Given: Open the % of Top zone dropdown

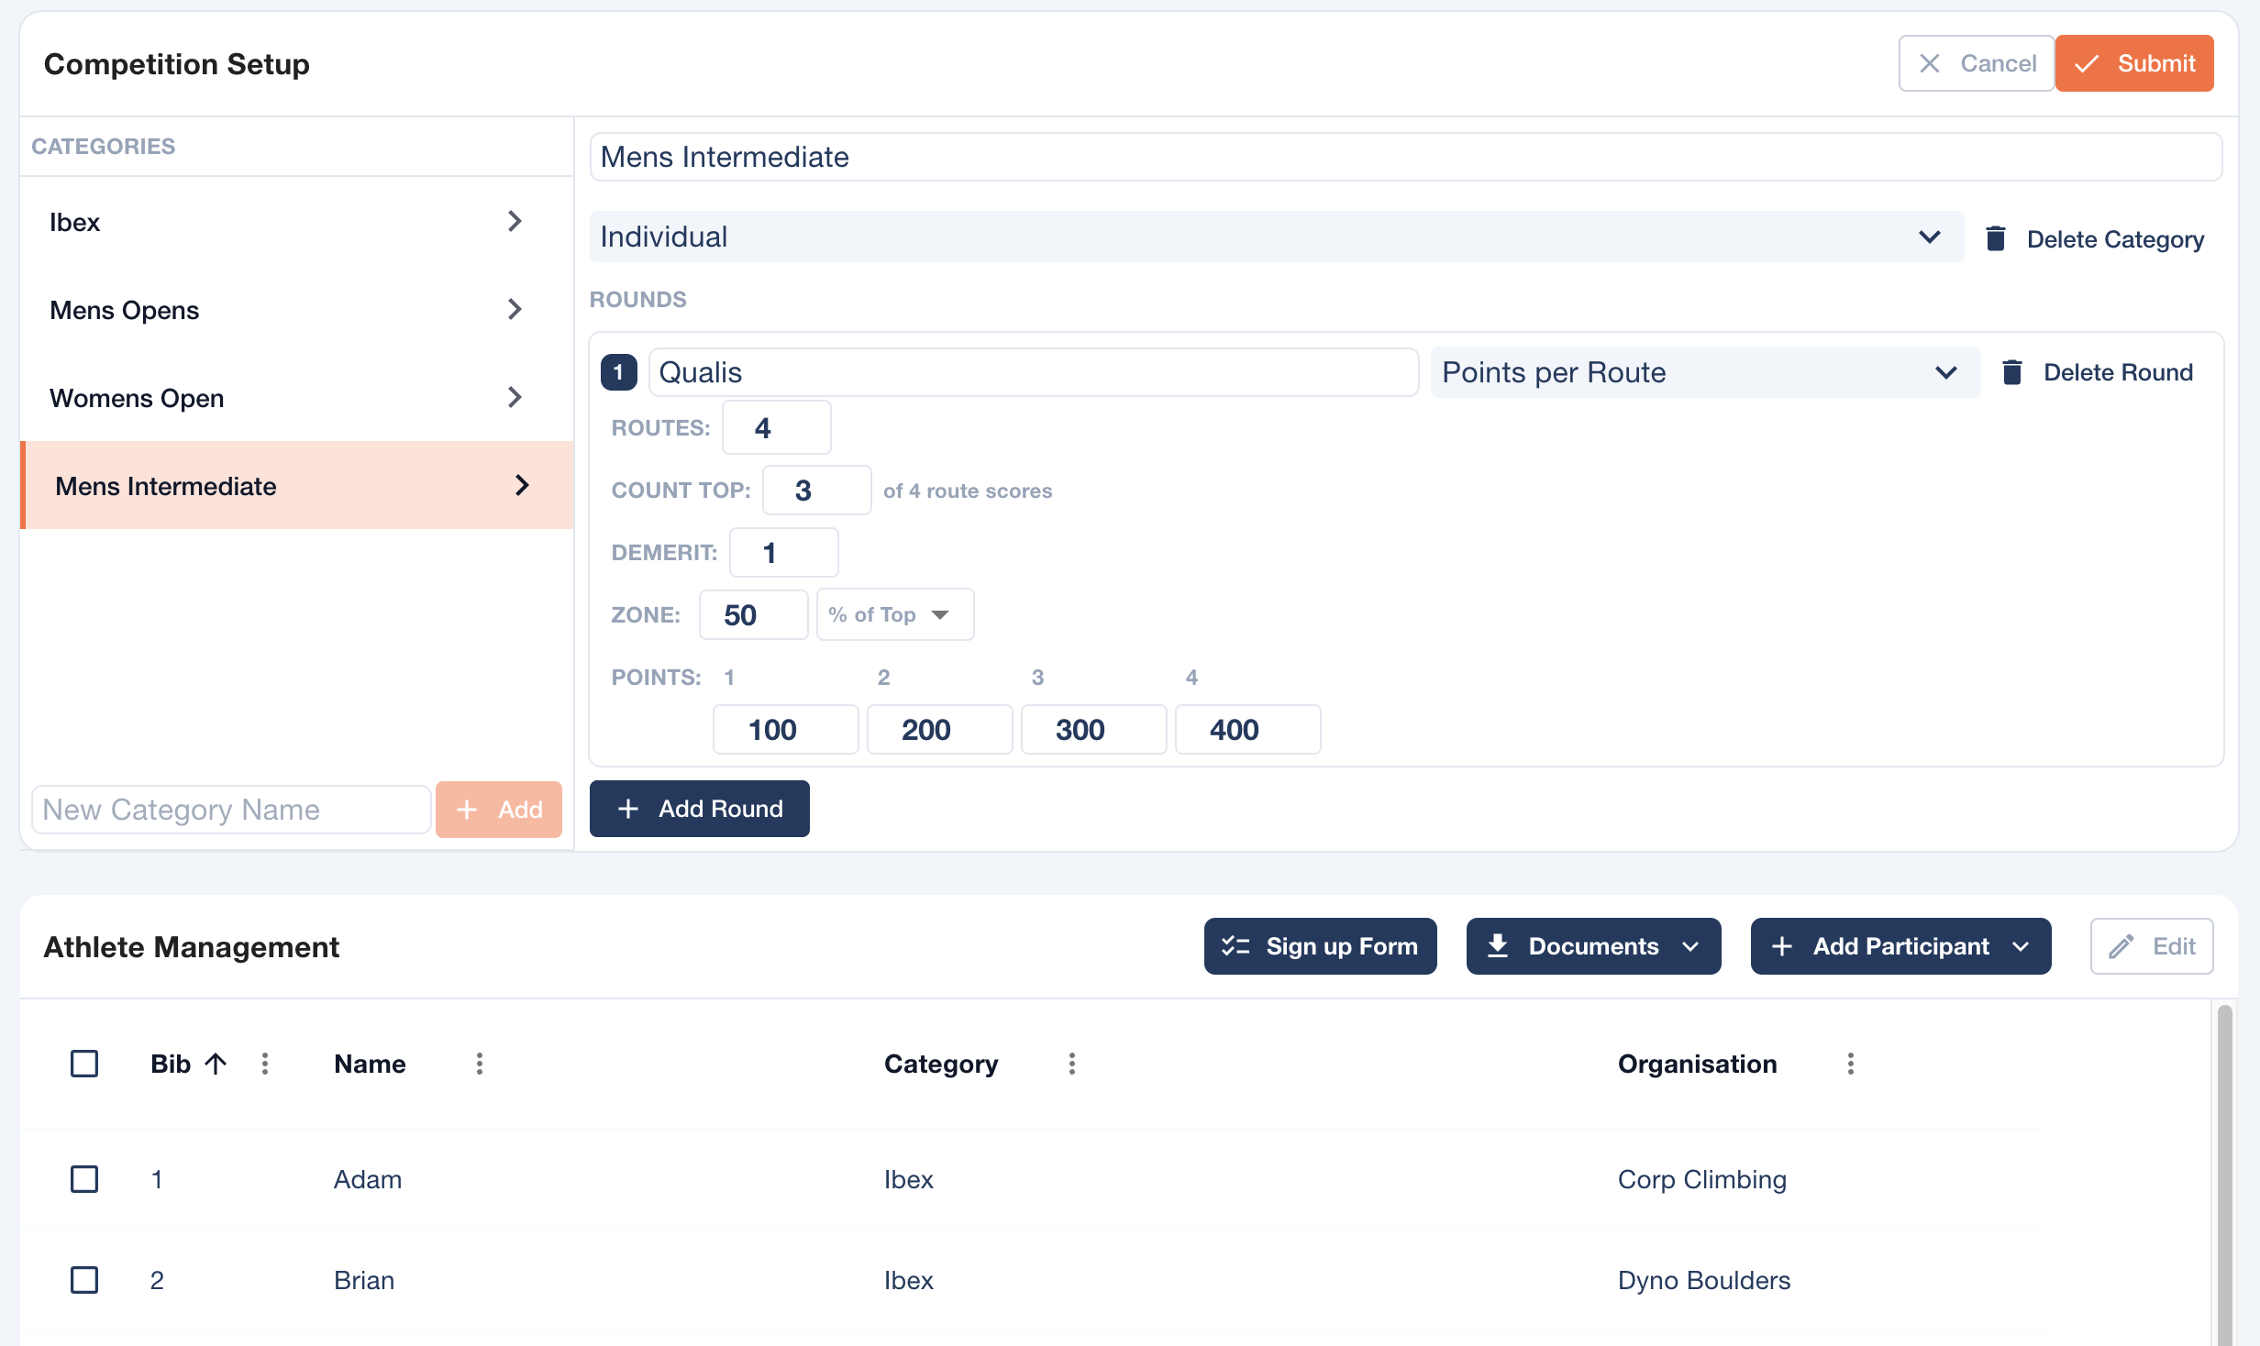Looking at the screenshot, I should click(x=895, y=614).
